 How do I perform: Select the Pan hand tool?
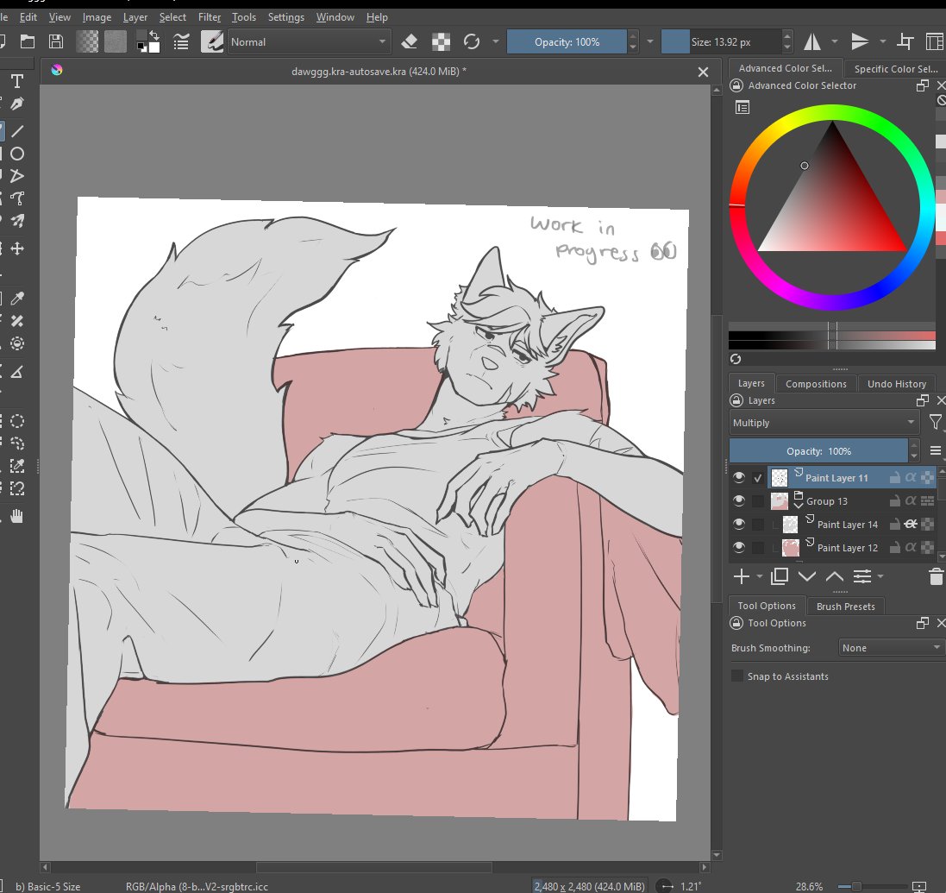point(17,516)
